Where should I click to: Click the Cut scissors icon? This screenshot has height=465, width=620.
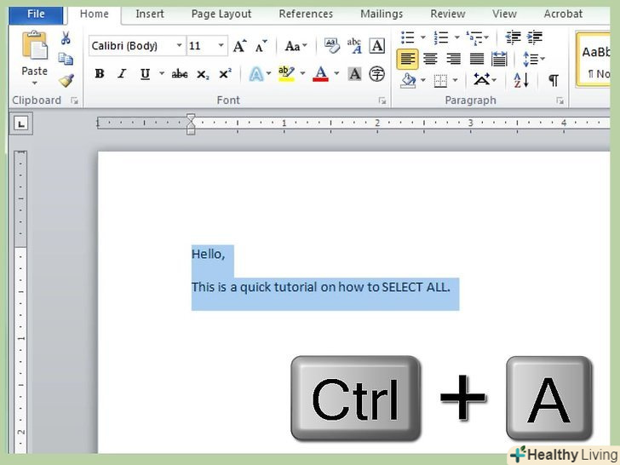point(66,38)
